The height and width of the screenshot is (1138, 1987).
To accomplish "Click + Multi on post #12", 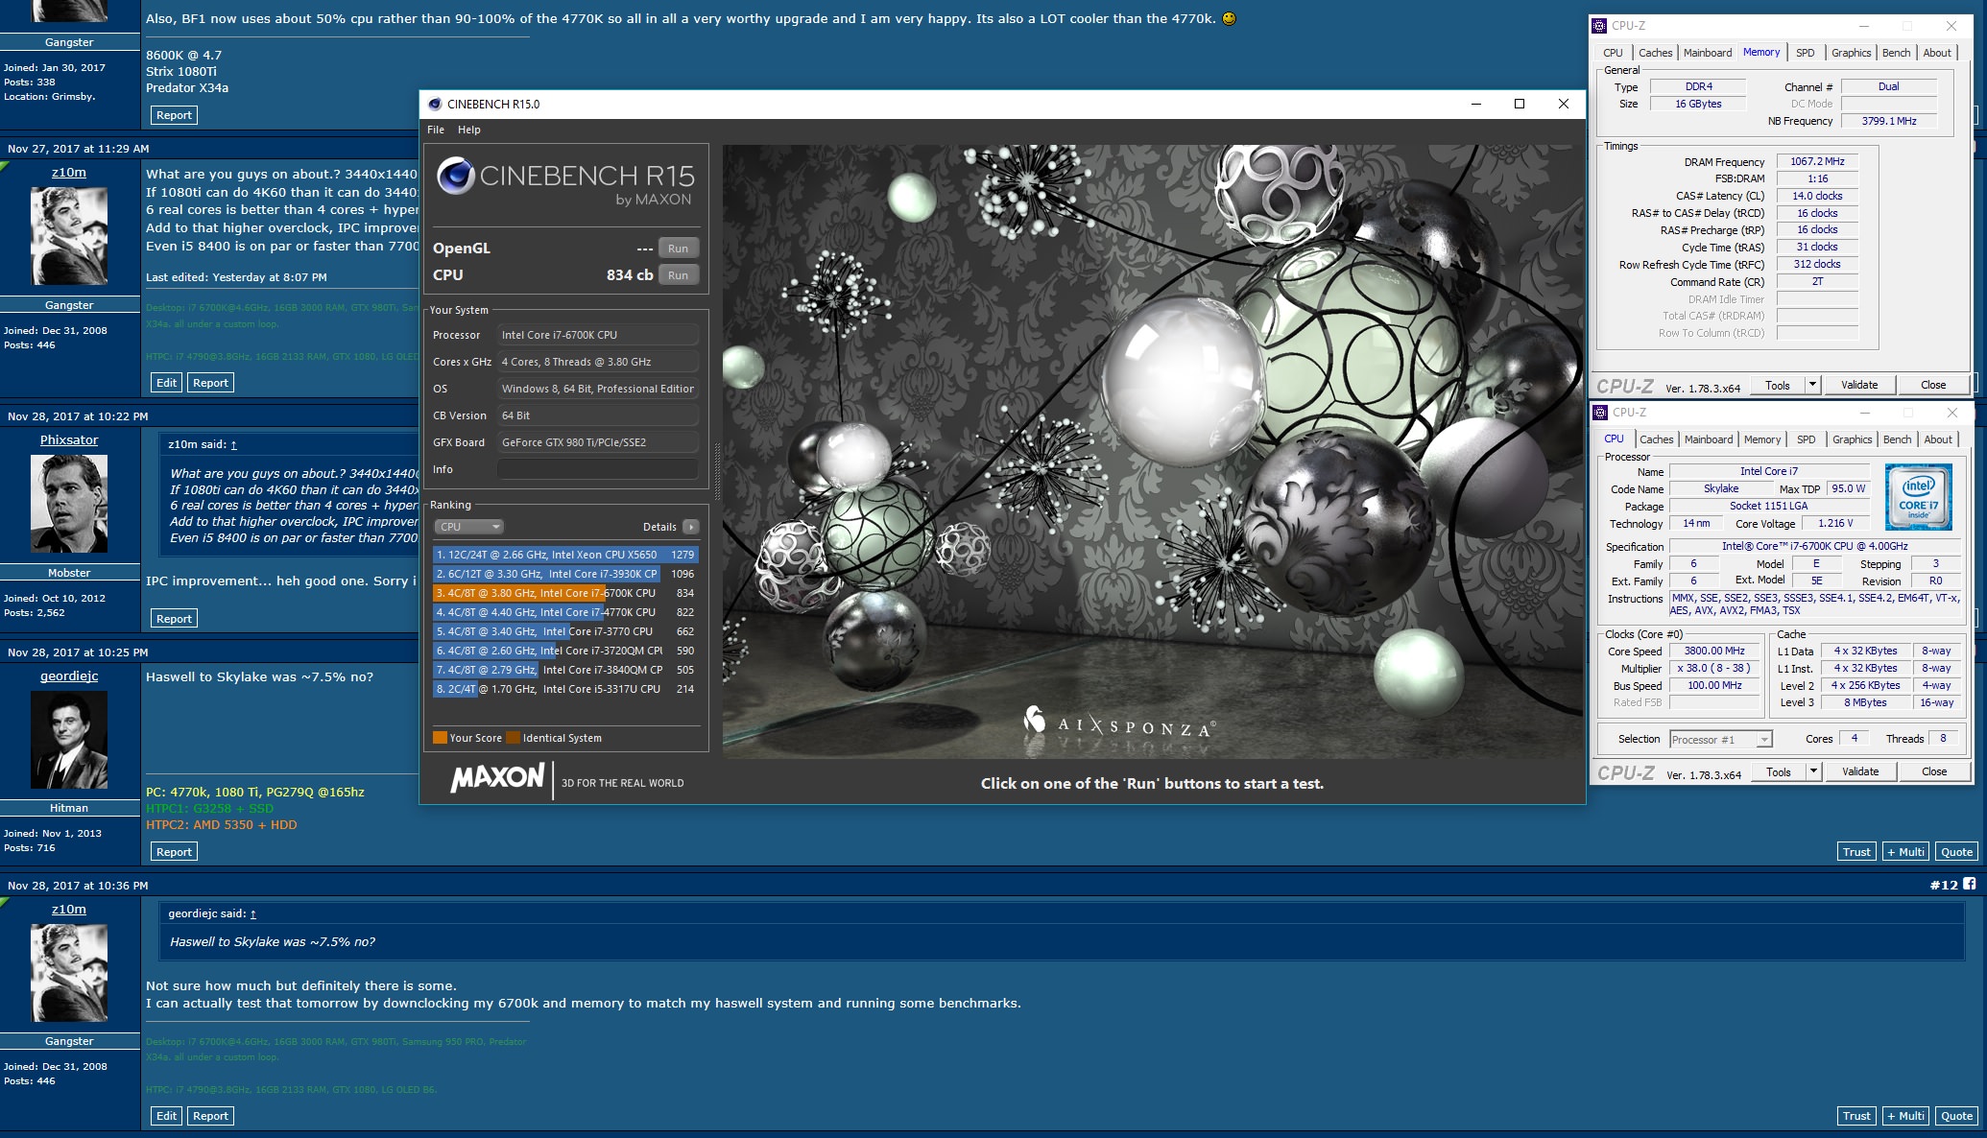I will (1904, 1116).
